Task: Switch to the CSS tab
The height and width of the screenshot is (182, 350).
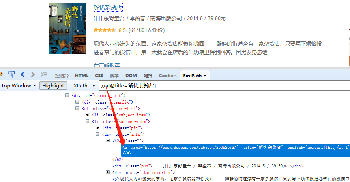Action: [99, 76]
